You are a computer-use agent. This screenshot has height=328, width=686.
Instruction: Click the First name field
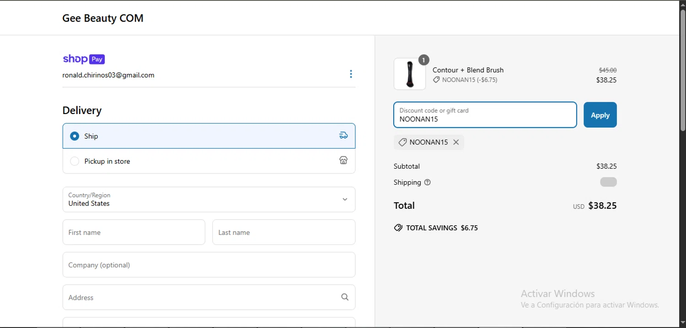(134, 232)
